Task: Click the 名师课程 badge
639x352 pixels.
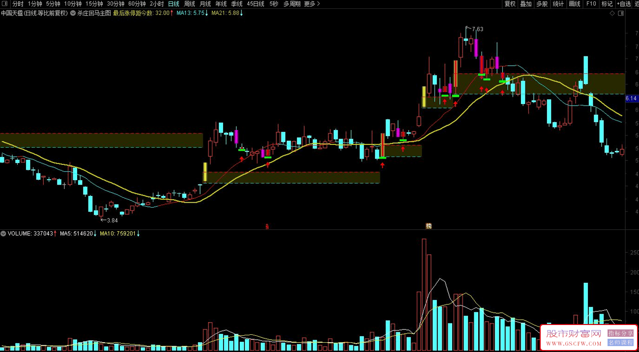Action: click(x=620, y=342)
